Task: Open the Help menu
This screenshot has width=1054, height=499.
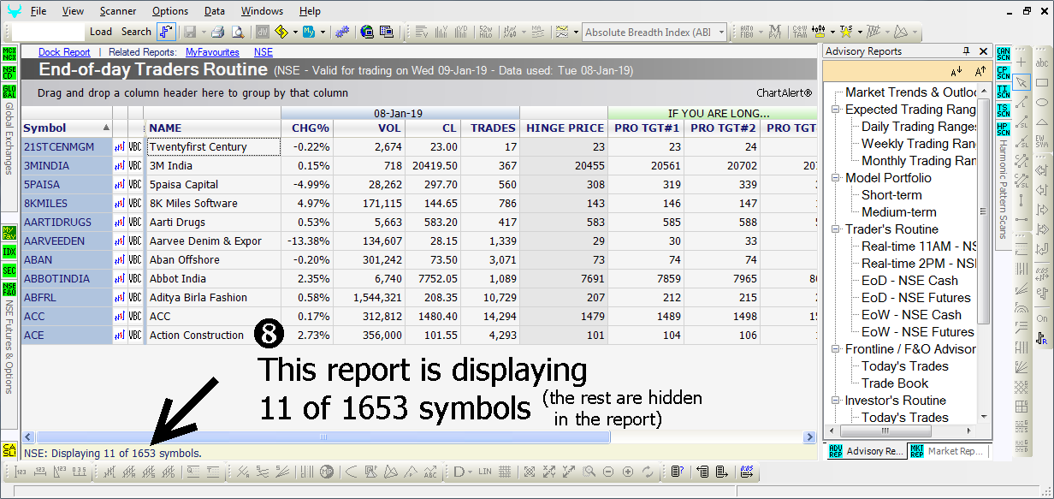Action: tap(311, 11)
